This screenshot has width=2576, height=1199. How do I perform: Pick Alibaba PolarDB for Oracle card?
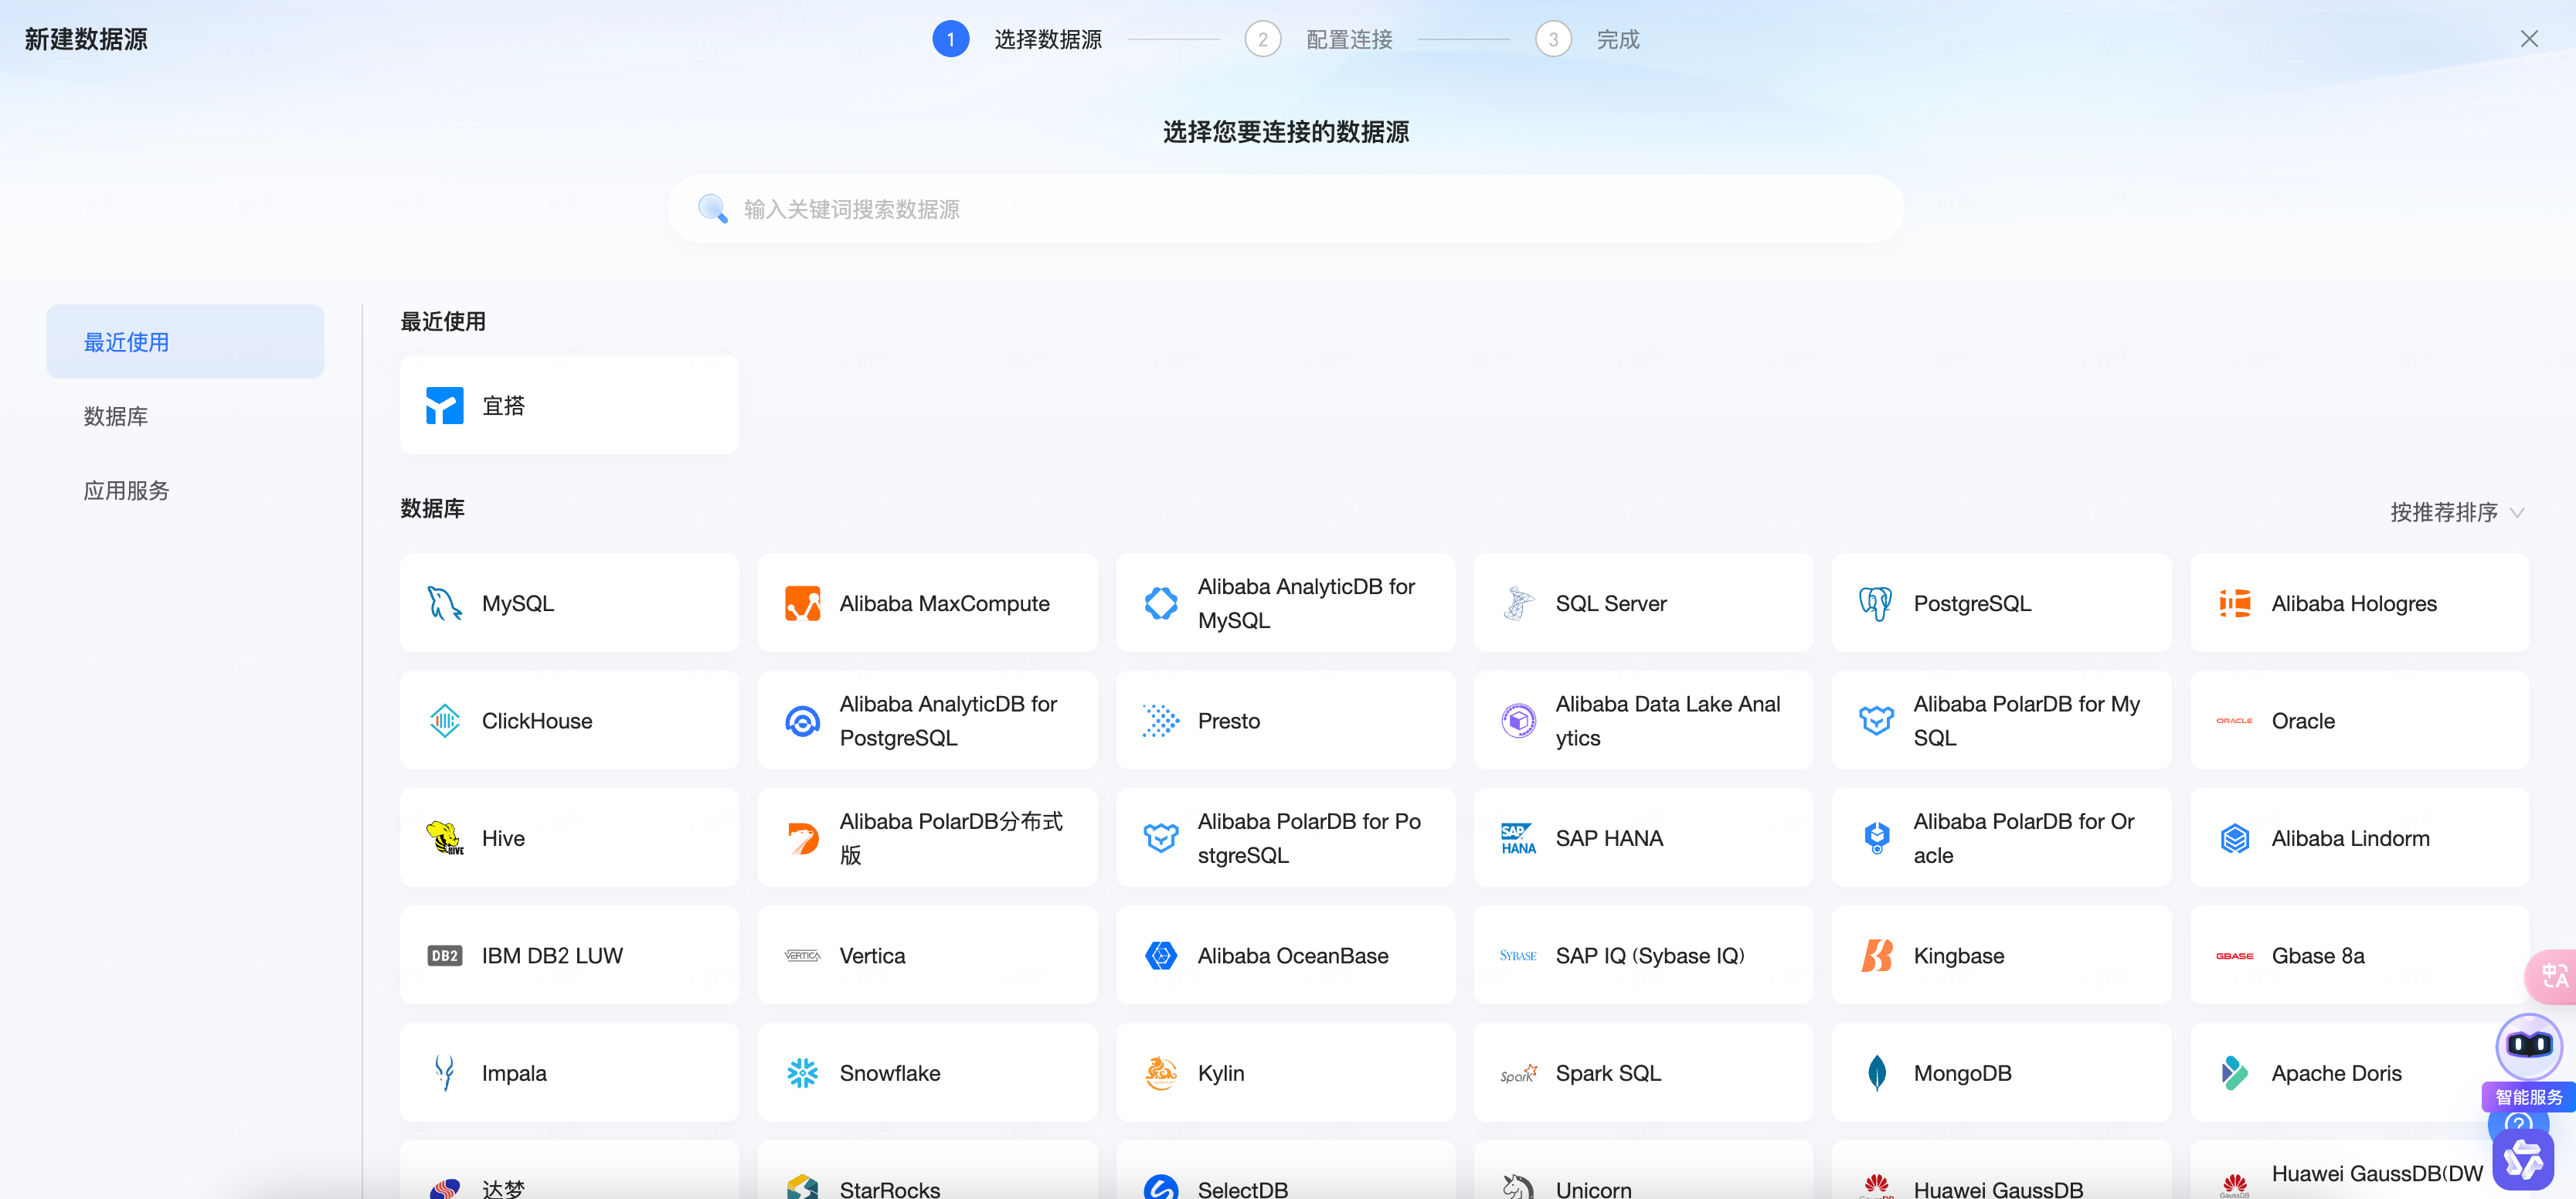[x=2001, y=838]
